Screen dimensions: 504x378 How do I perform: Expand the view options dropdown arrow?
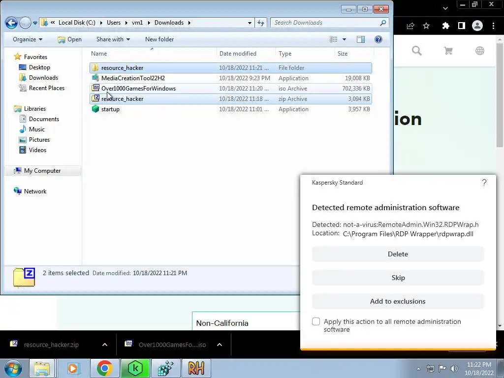pyautogui.click(x=344, y=39)
